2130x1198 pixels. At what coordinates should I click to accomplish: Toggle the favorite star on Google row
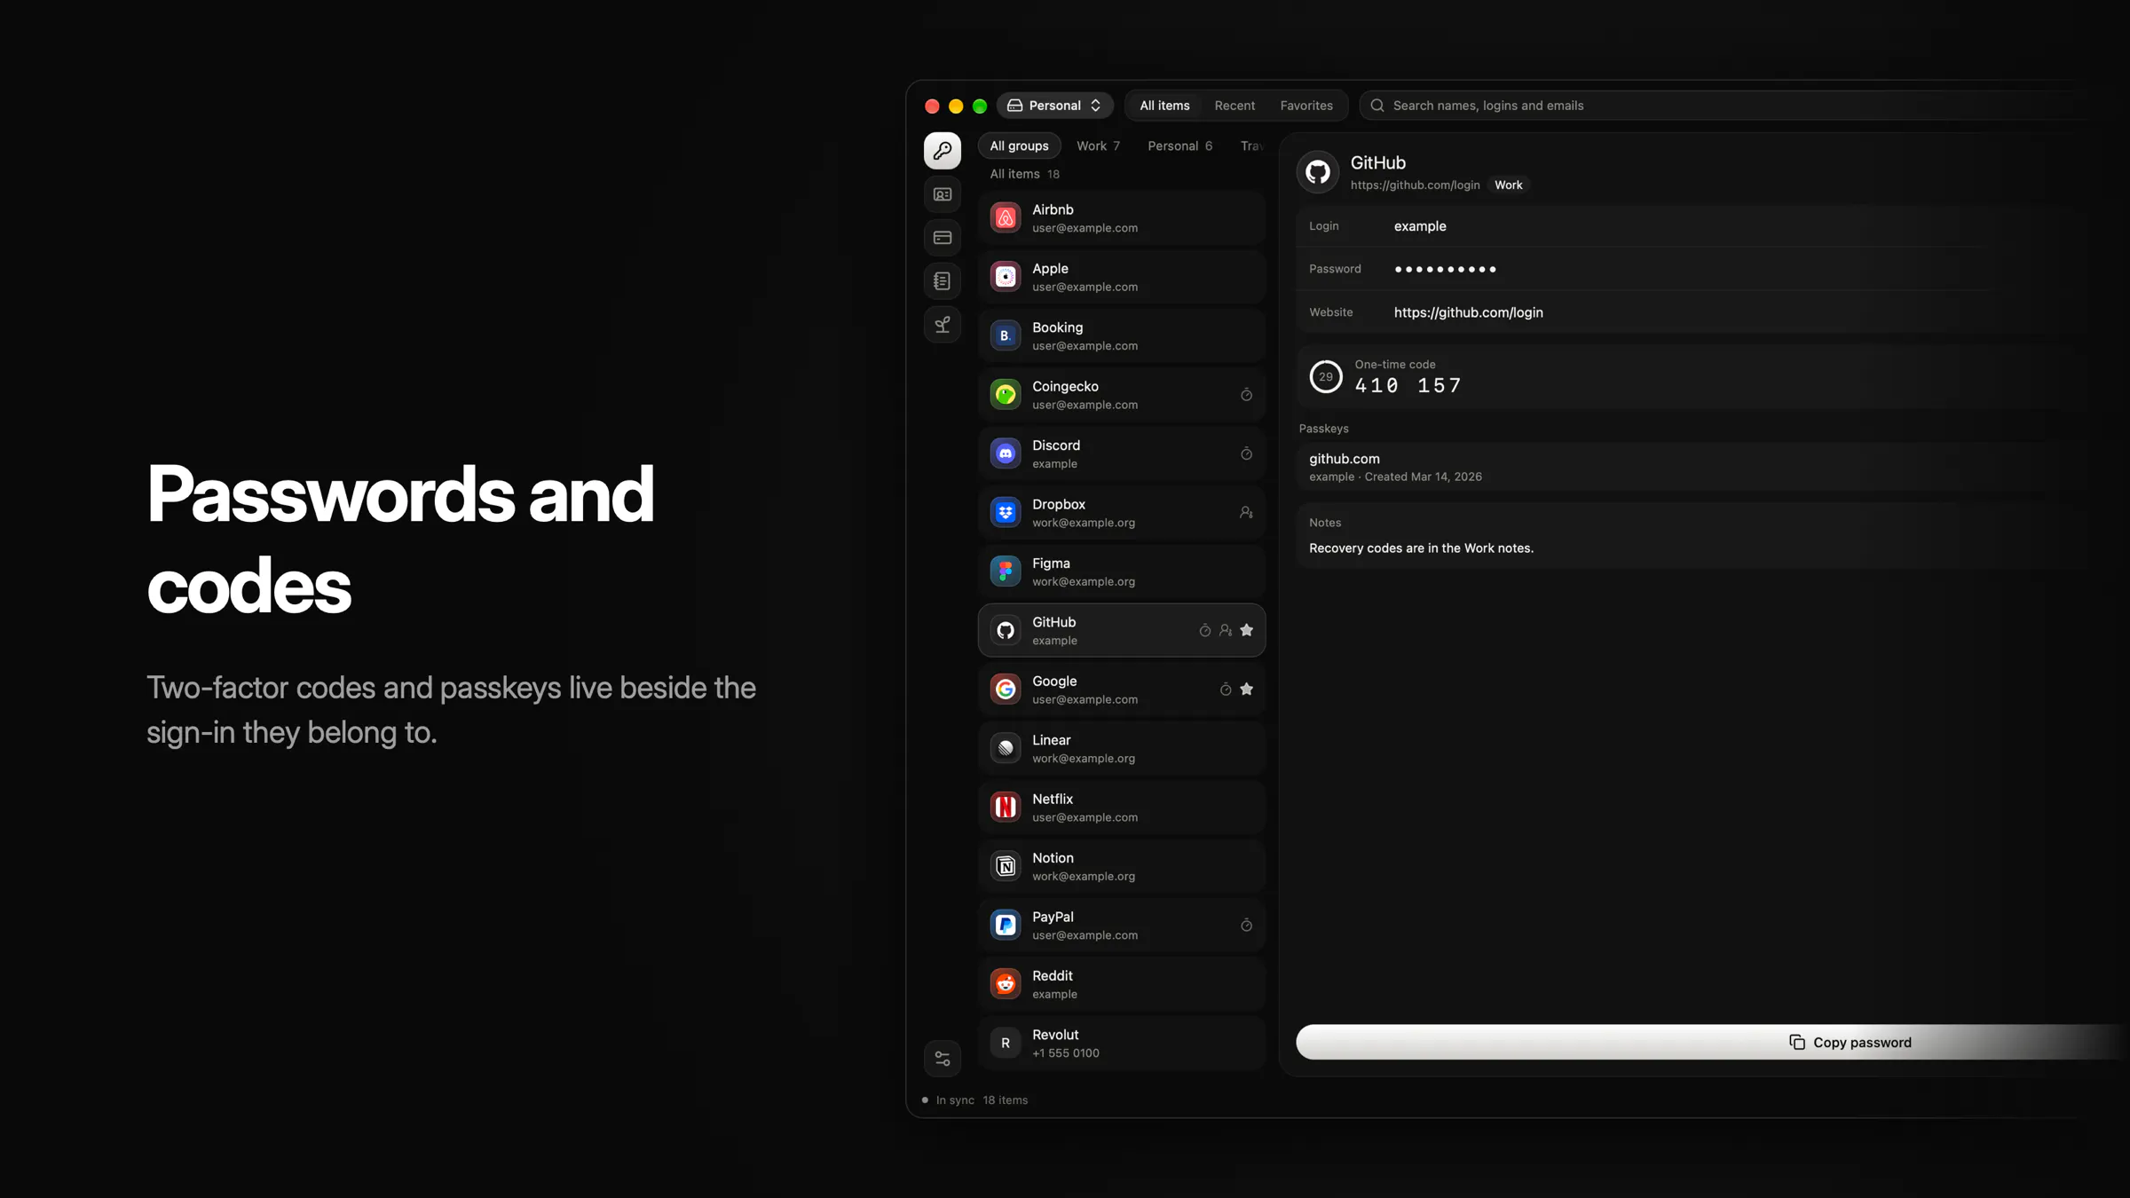tap(1246, 690)
